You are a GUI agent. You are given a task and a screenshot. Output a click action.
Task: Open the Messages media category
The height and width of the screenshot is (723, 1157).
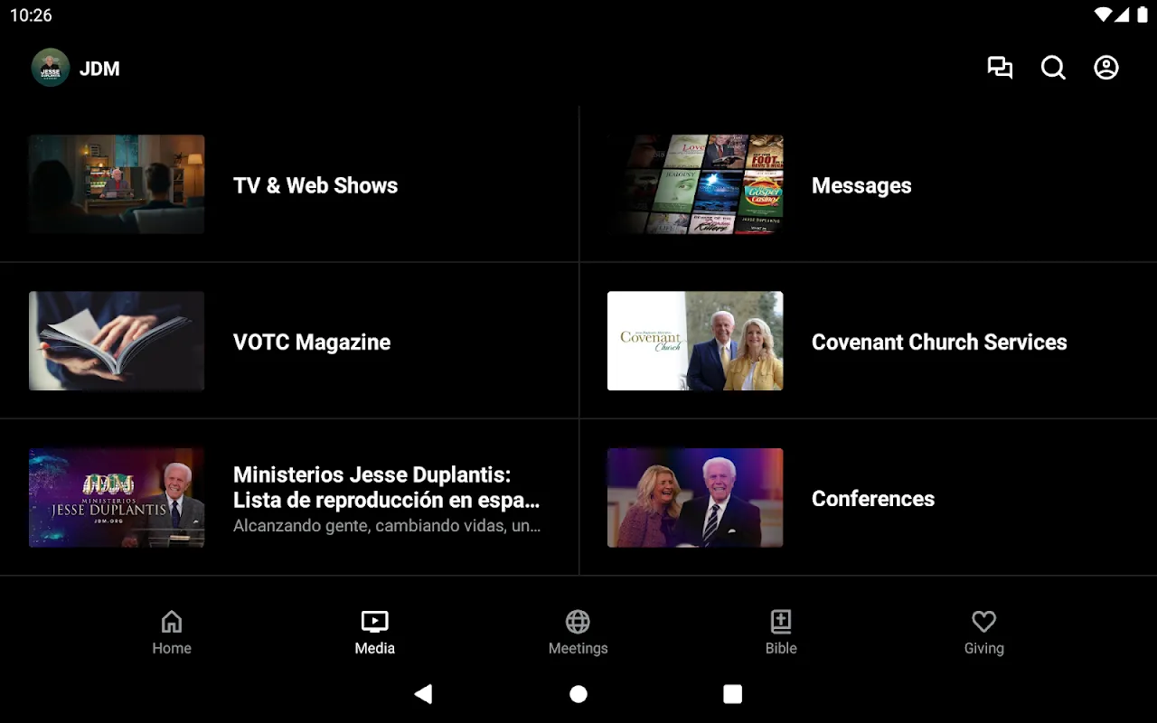pyautogui.click(x=861, y=185)
